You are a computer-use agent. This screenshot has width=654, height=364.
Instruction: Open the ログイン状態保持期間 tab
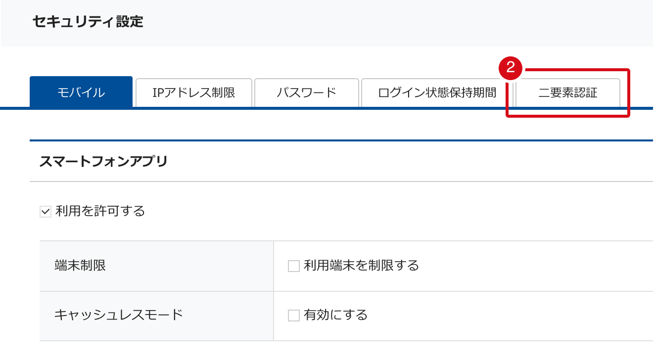pos(437,92)
